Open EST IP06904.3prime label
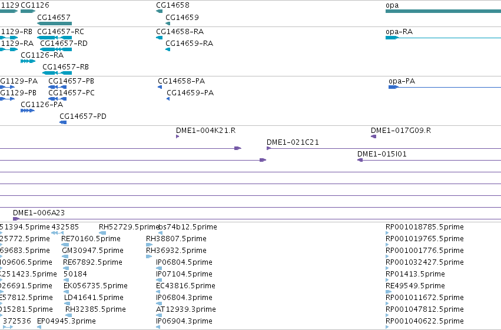This screenshot has width=501, height=330. point(184,321)
